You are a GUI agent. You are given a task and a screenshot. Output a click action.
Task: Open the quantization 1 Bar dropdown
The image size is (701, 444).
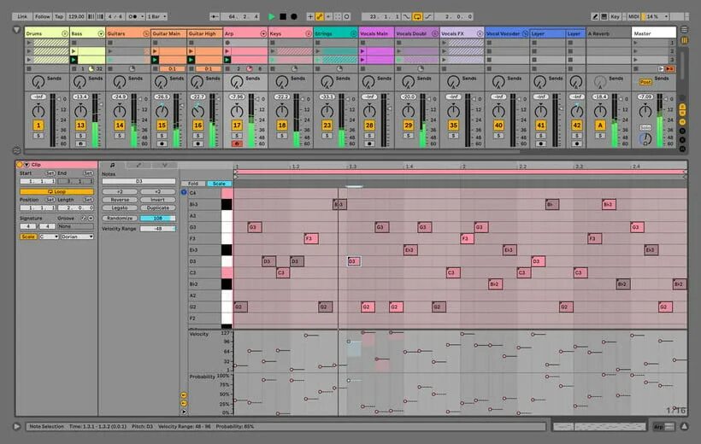(x=157, y=16)
